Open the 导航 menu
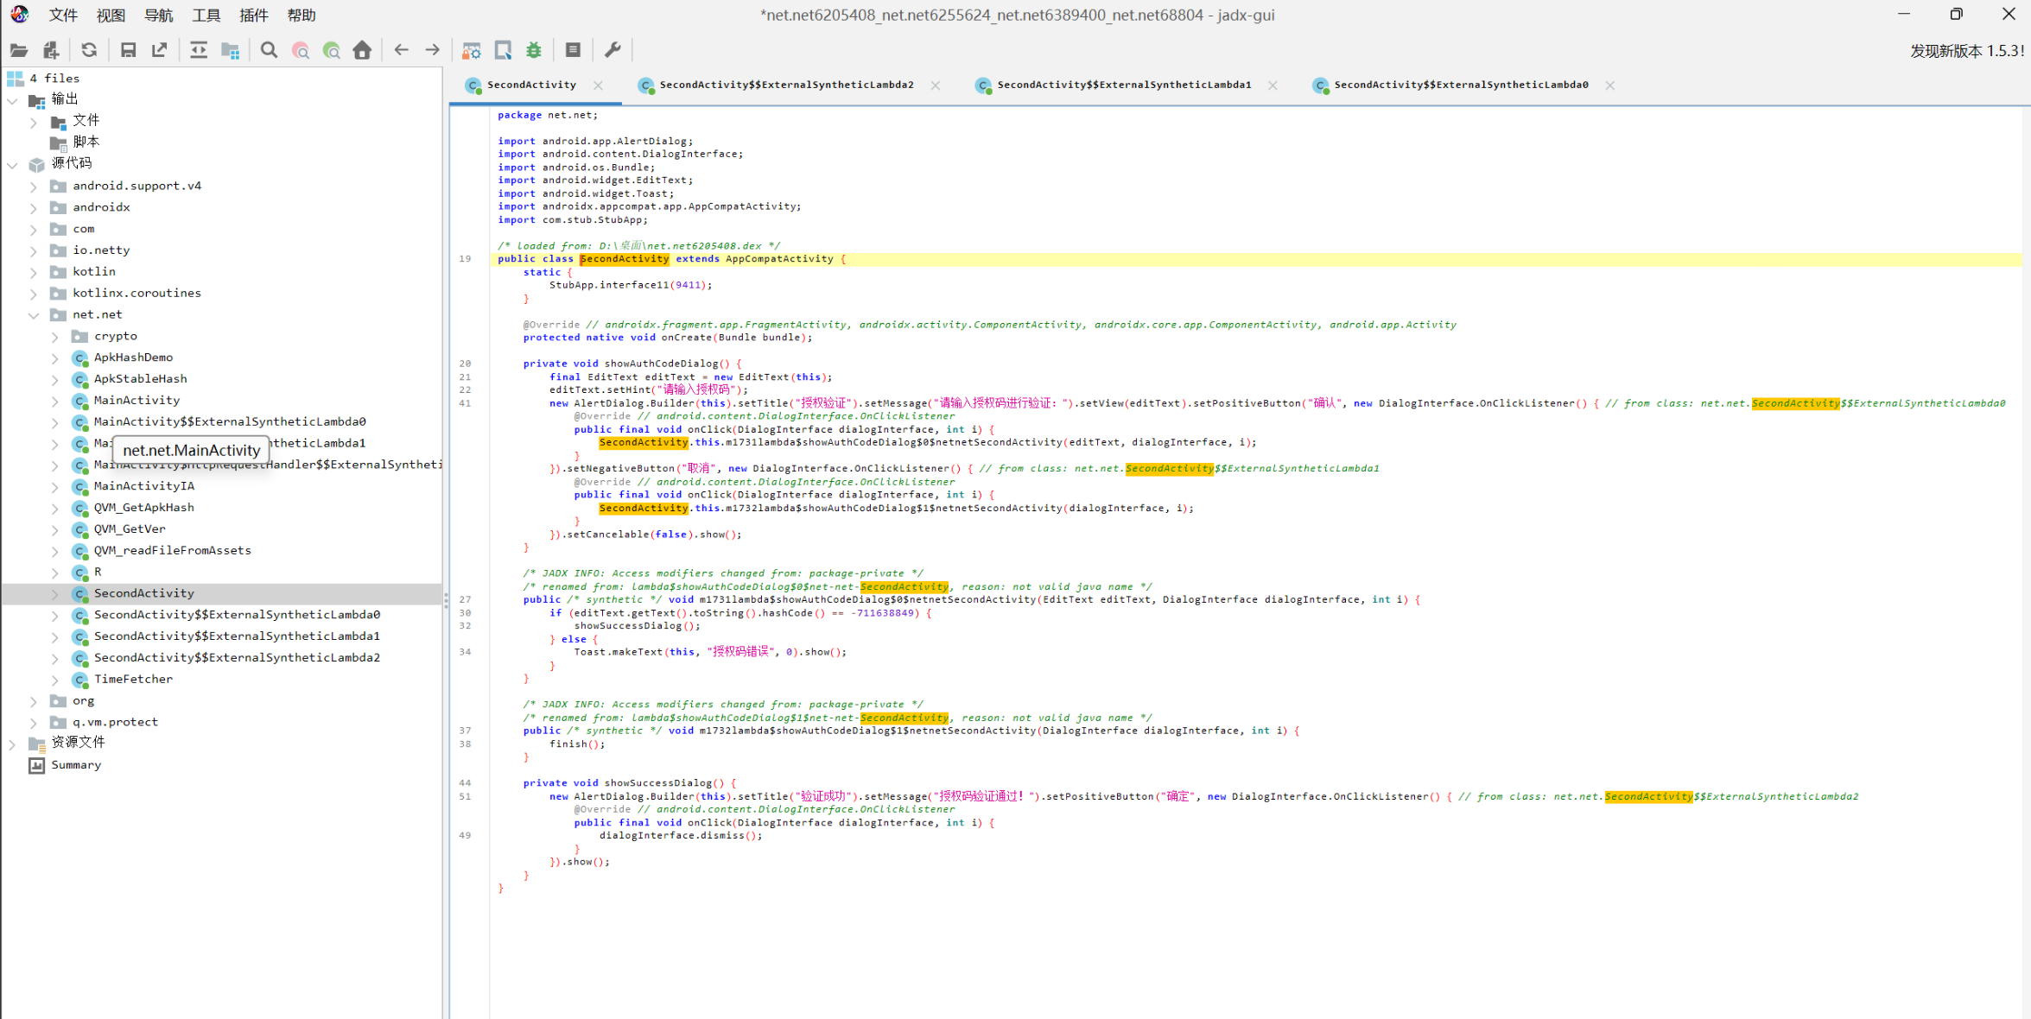Screen dimensions: 2031x1019 point(158,15)
